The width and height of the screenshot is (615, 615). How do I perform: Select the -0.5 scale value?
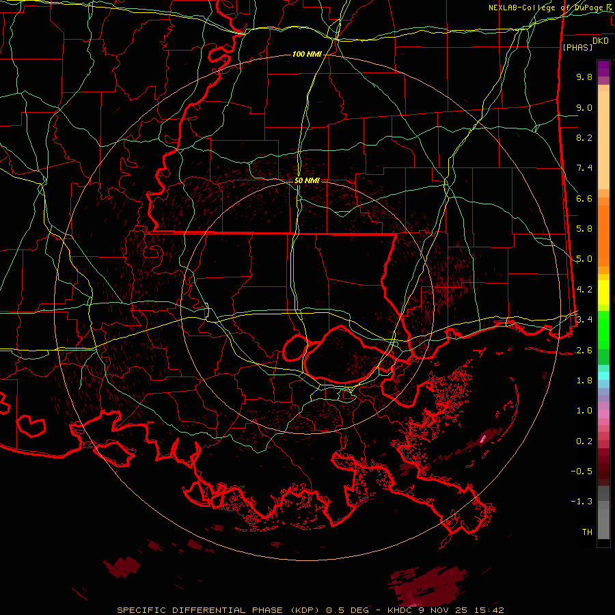pyautogui.click(x=582, y=471)
